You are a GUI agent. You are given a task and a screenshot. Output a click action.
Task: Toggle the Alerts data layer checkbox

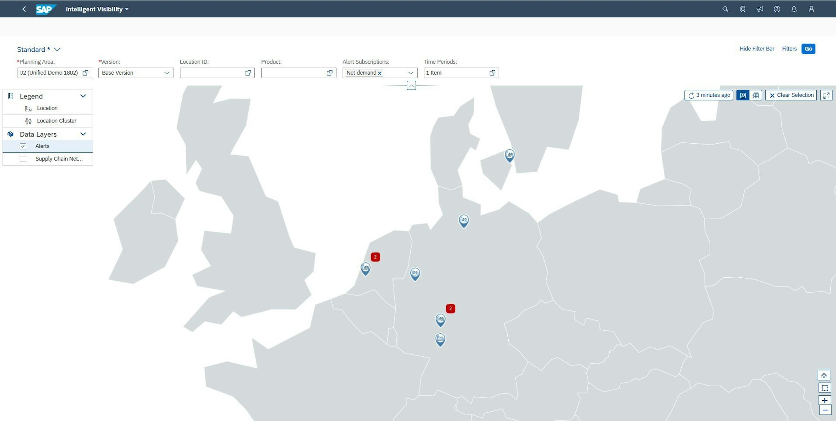pyautogui.click(x=23, y=146)
